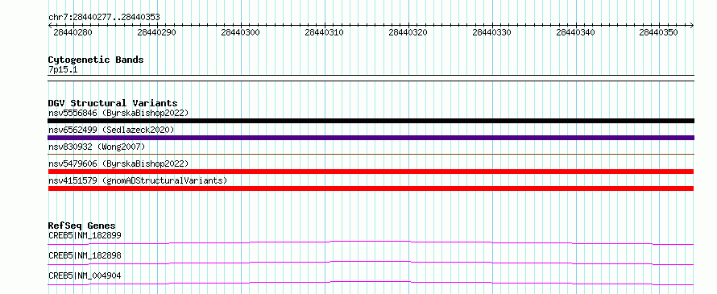This screenshot has width=717, height=294.
Task: Click the nsv5556846 (ByrskaBishop2022) label
Action: tap(118, 113)
